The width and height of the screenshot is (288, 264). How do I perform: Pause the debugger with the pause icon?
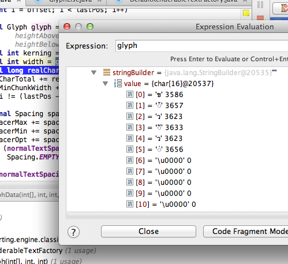[x=260, y=4]
